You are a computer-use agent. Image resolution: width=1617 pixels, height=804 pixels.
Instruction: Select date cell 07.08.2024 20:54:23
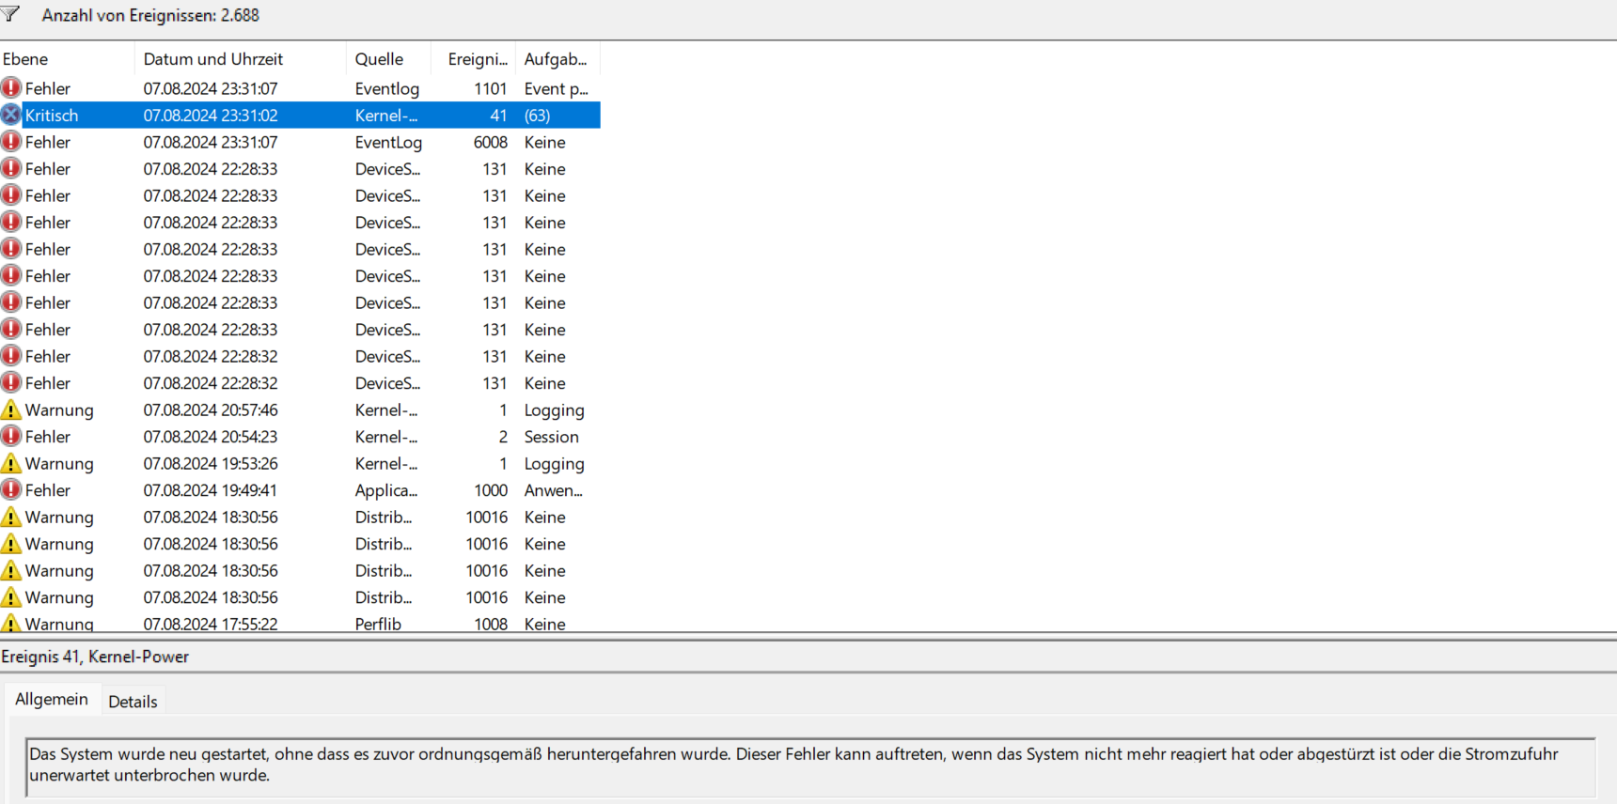211,437
